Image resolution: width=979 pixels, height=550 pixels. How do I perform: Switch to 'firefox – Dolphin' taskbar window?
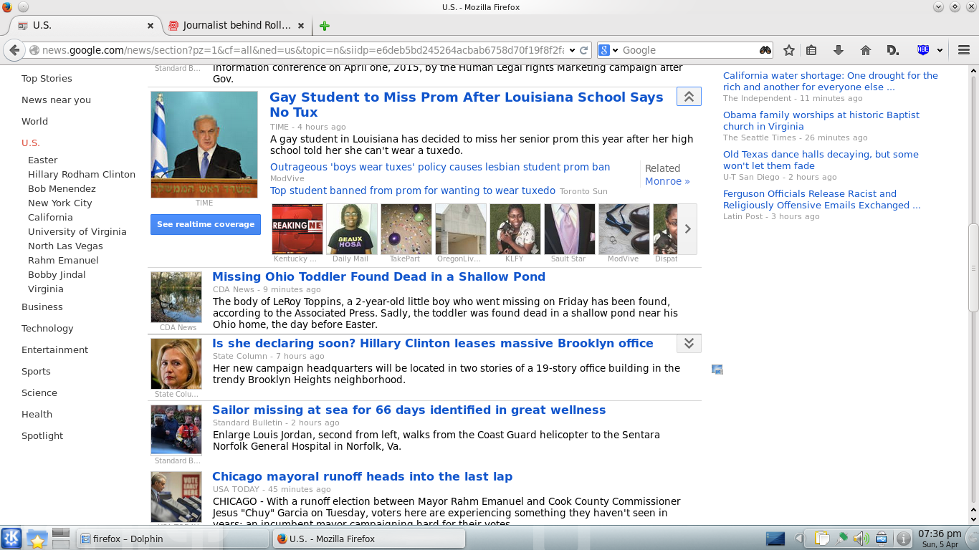coord(172,539)
